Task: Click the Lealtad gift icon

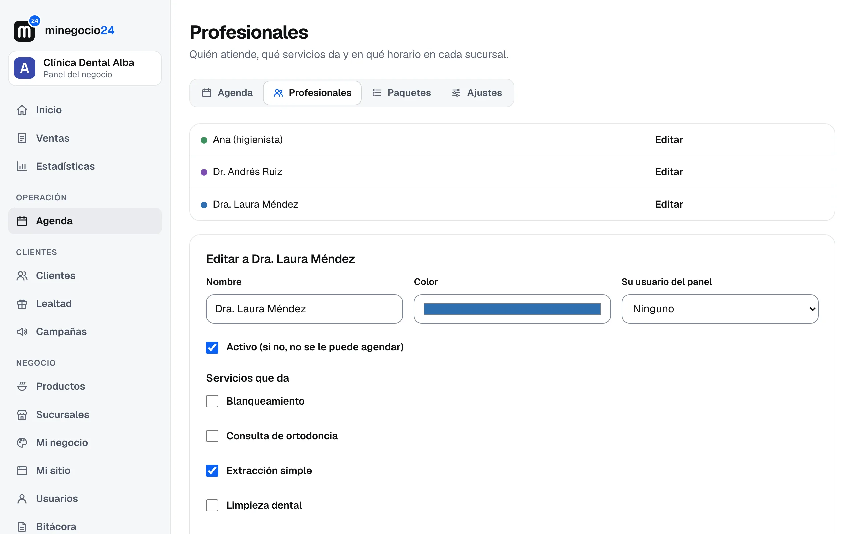Action: 22,304
